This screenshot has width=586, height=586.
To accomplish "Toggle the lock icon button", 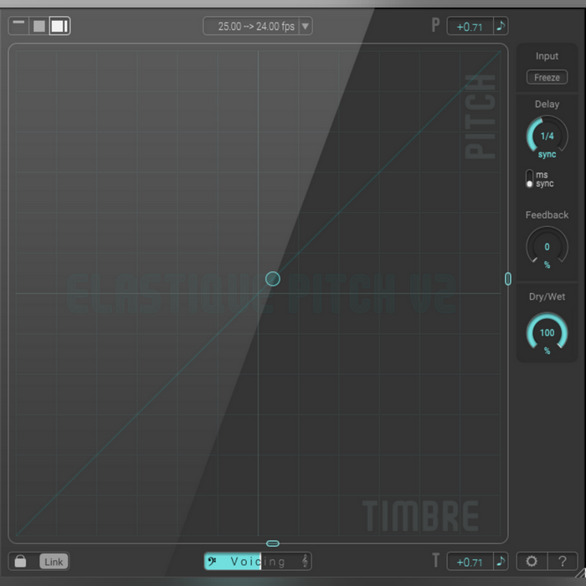I will 21,562.
